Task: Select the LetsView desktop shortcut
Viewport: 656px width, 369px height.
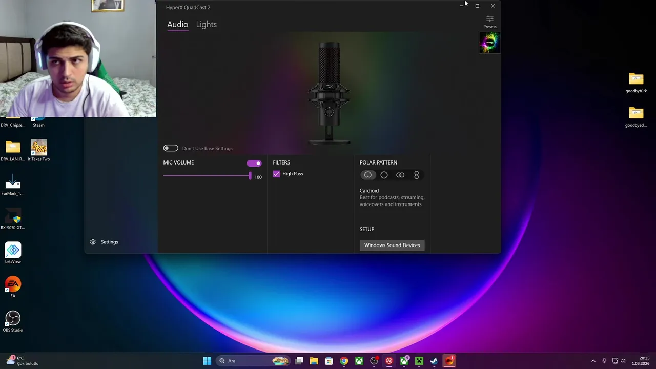Action: coord(13,253)
